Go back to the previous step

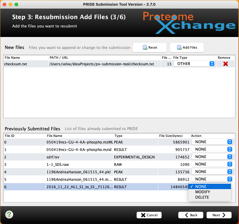click(x=191, y=215)
